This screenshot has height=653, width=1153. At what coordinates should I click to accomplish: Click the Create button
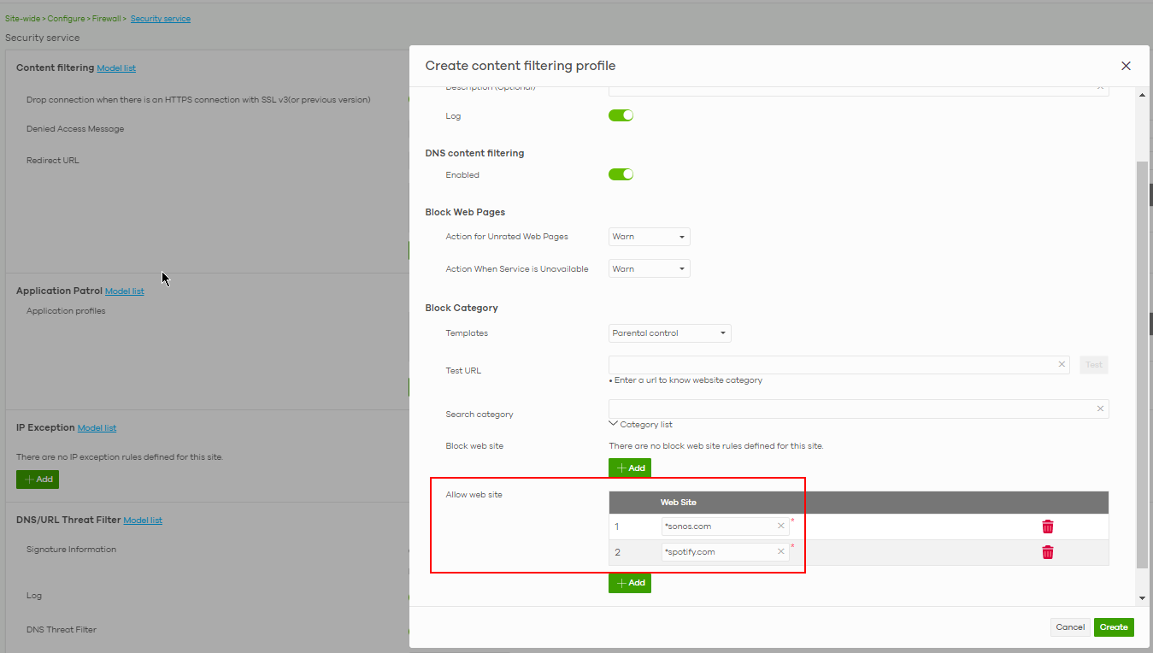(1114, 627)
